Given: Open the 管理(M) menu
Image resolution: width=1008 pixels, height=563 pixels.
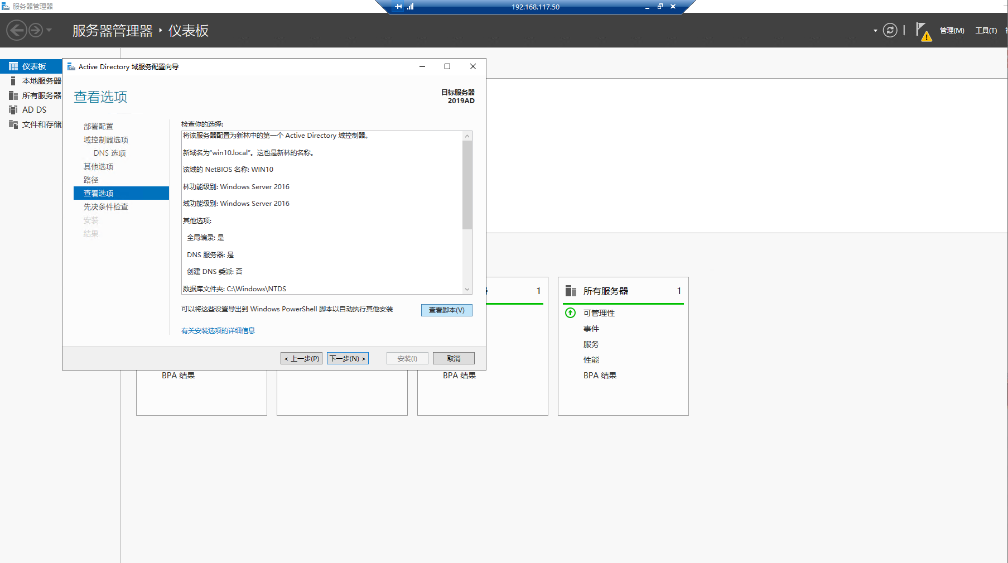Looking at the screenshot, I should click(952, 31).
